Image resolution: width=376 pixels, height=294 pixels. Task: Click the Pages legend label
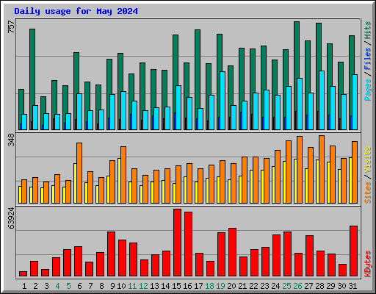tap(368, 90)
